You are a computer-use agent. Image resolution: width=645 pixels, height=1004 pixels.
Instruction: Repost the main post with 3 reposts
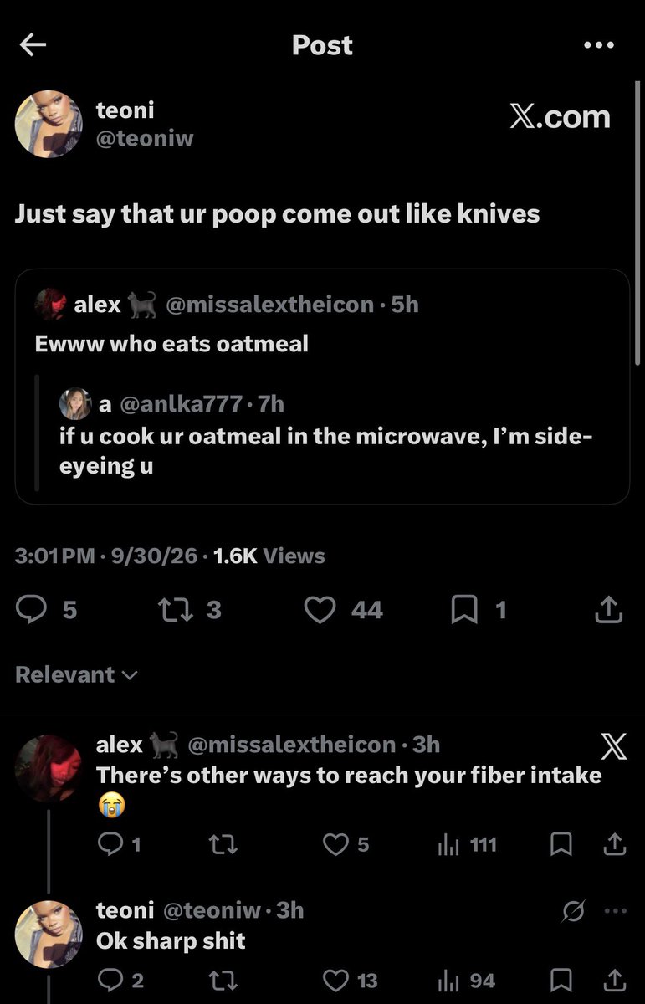point(189,611)
